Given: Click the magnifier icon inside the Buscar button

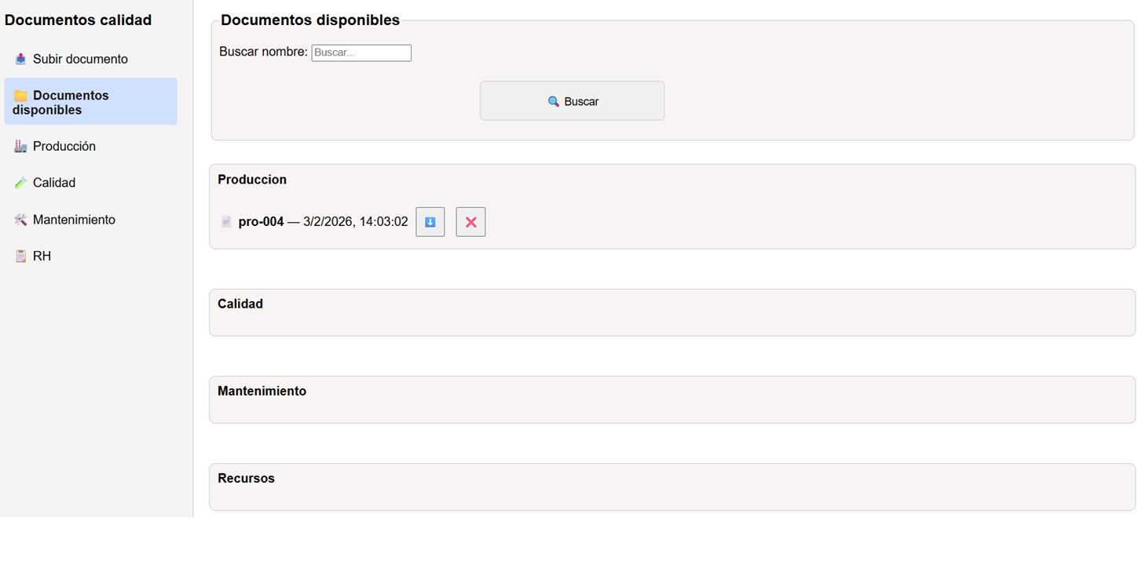Looking at the screenshot, I should coord(551,101).
